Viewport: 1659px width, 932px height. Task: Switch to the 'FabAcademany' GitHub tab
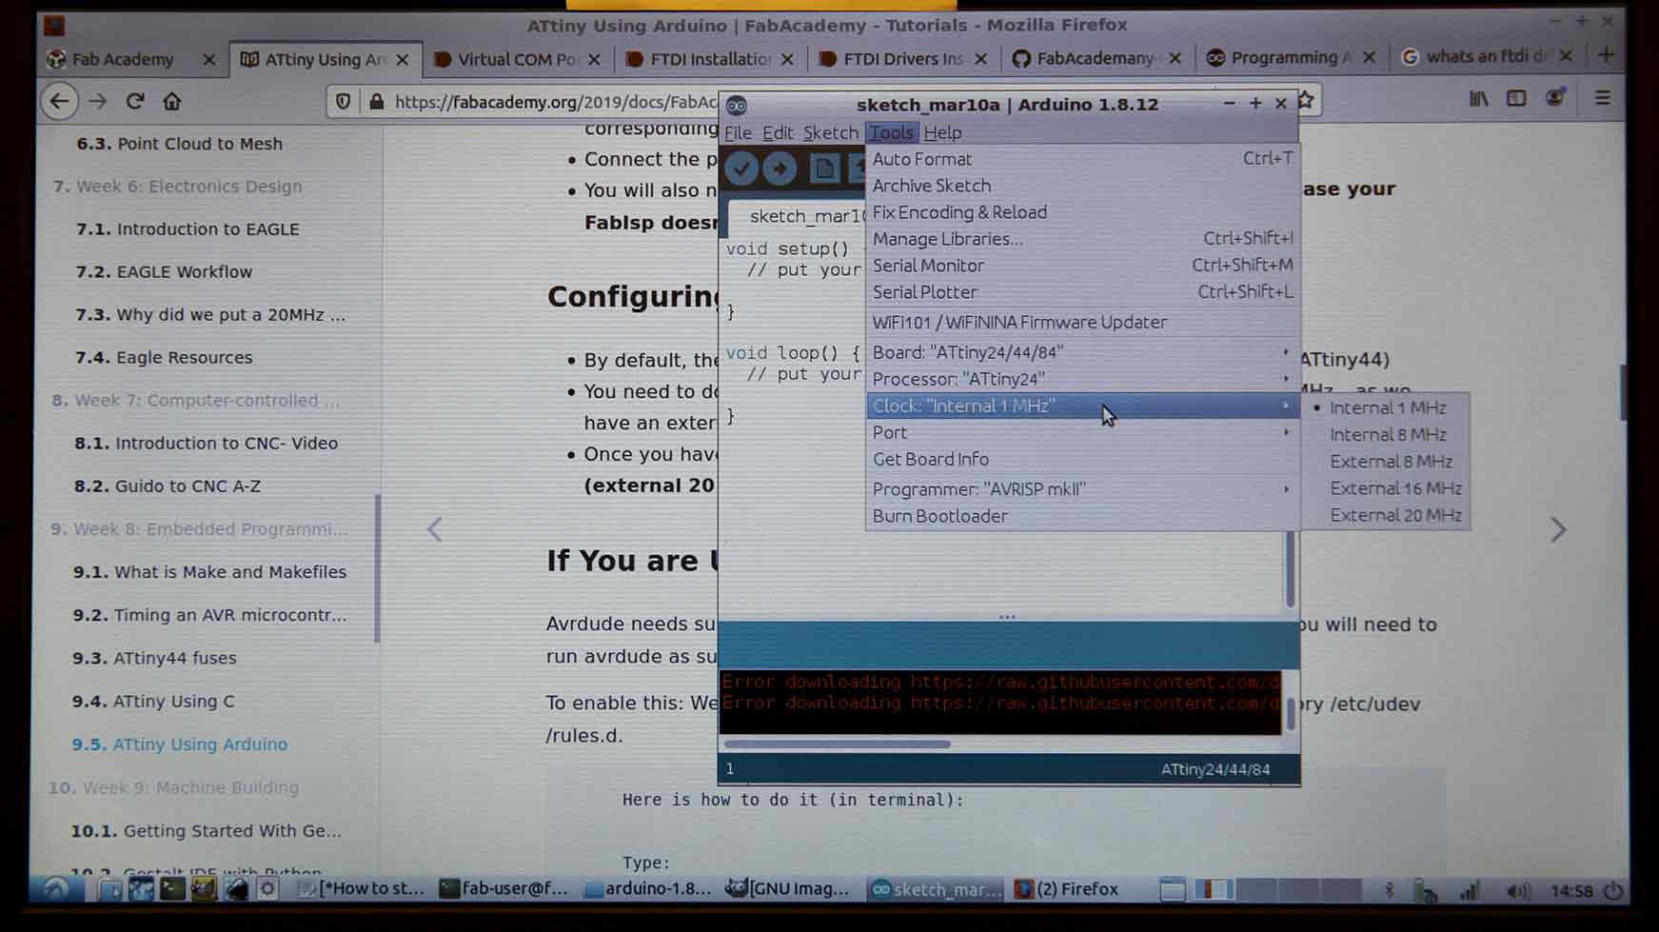coord(1095,58)
